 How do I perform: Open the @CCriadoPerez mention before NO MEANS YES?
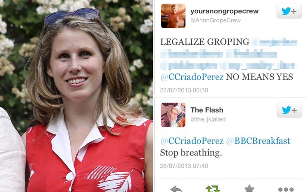click(192, 77)
